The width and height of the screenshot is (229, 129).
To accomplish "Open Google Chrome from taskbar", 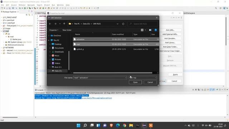I will [125, 125].
